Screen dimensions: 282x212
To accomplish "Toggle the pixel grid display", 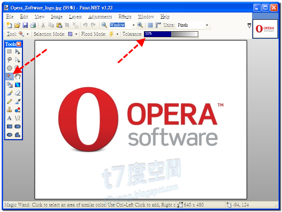I will pos(150,25).
